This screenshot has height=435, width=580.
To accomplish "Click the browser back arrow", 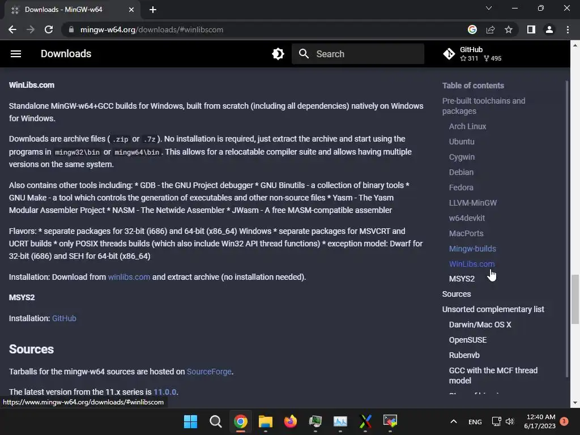I will pos(12,29).
